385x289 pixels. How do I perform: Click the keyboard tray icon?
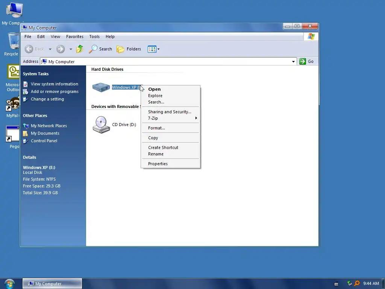click(336, 284)
